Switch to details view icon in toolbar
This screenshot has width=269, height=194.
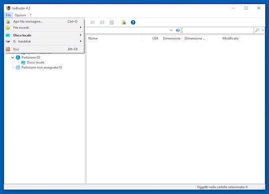(102, 22)
